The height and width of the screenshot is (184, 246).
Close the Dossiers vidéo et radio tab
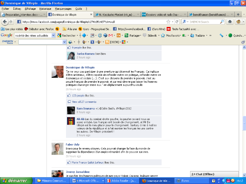point(185,14)
